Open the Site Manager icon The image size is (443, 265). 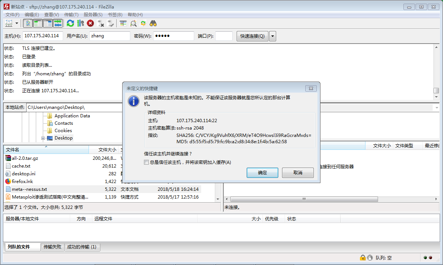coord(9,23)
